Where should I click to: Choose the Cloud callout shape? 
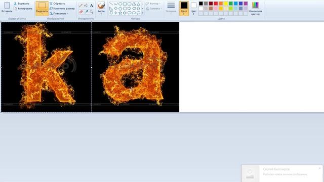pos(138,13)
